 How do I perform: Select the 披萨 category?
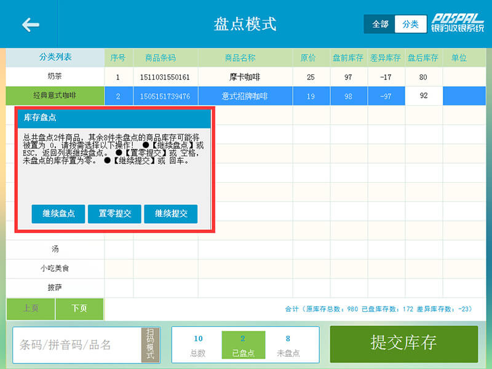pos(55,287)
